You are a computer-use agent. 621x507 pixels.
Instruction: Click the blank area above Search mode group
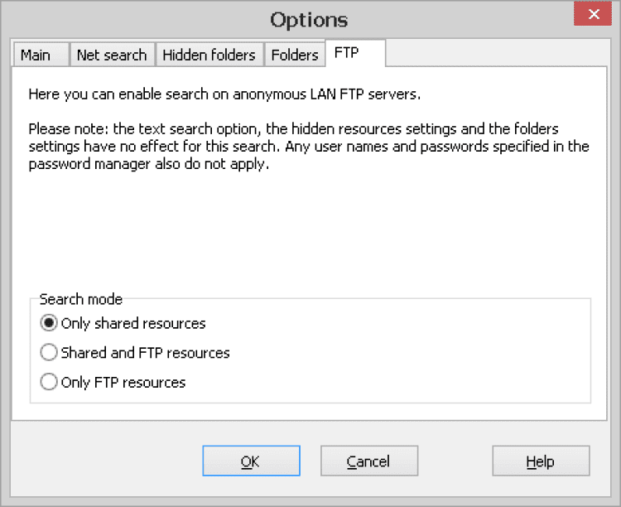309,232
